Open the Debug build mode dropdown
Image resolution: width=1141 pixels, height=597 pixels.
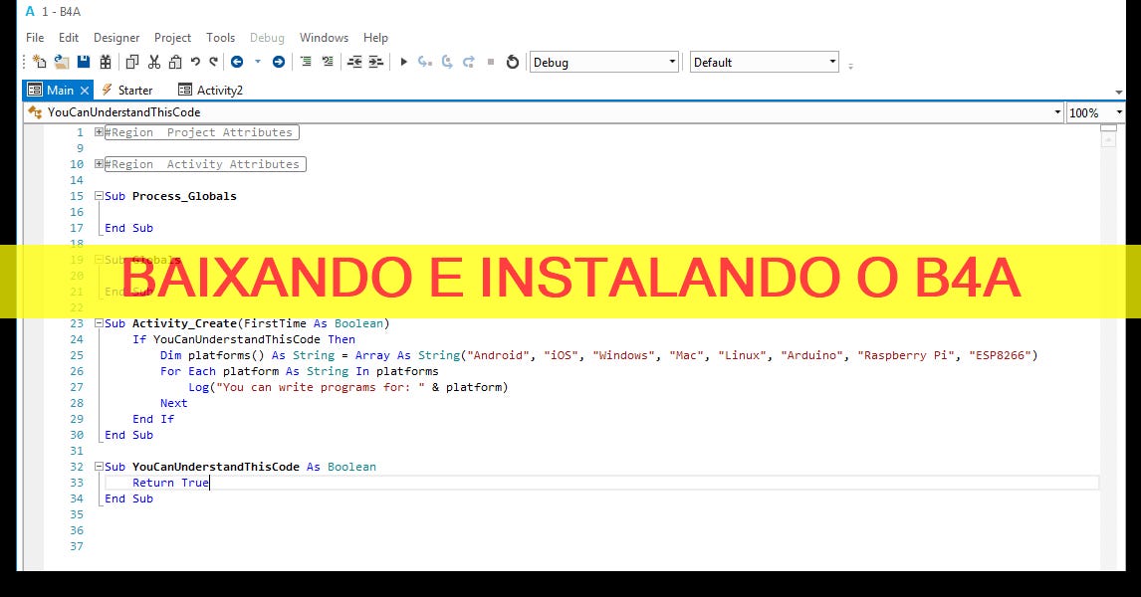tap(674, 62)
